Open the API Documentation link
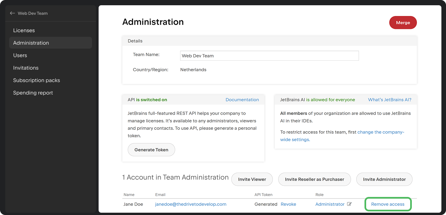Viewport: 446px width, 215px height. [x=242, y=99]
